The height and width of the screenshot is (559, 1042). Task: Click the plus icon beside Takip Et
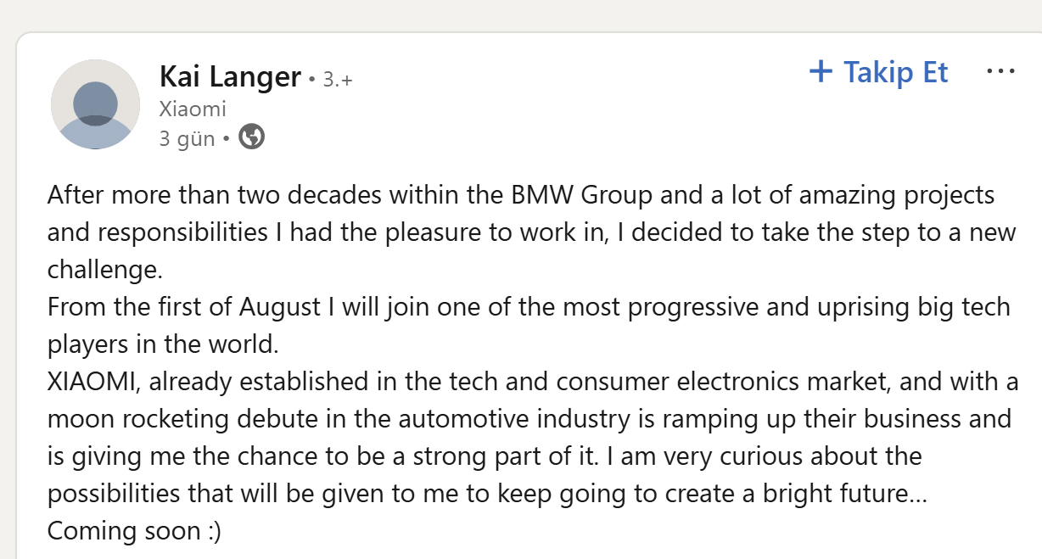(821, 72)
